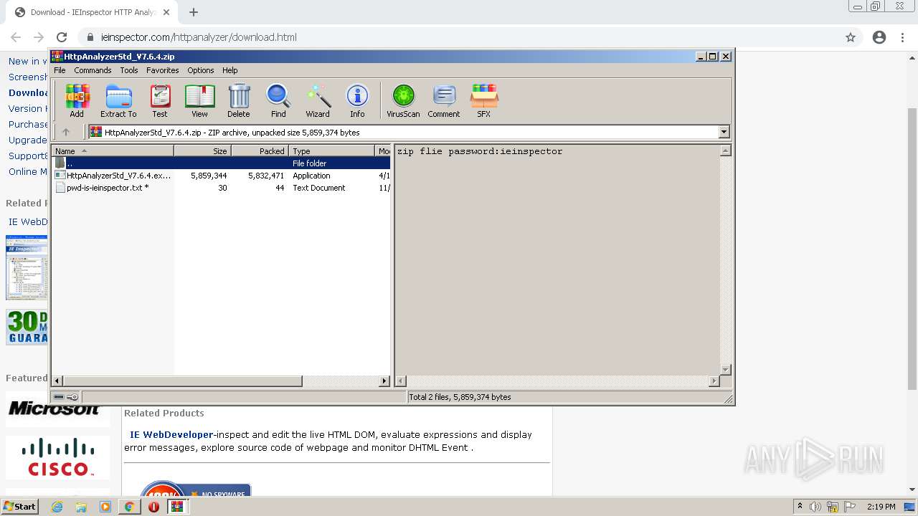Run the VirusScan bug icon
Screen dimensions: 918x516
click(x=403, y=100)
